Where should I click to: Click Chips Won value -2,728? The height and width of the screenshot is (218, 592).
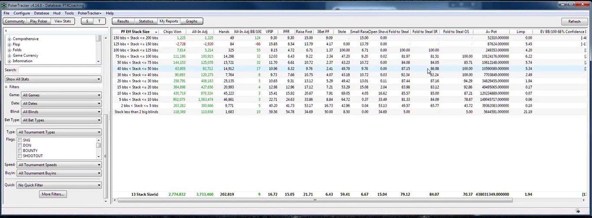181,44
